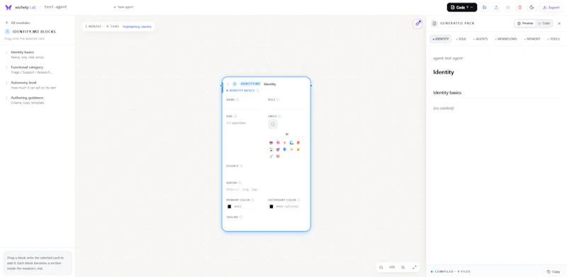Click the New agent button
This screenshot has height=277, width=567.
pyautogui.click(x=123, y=7)
